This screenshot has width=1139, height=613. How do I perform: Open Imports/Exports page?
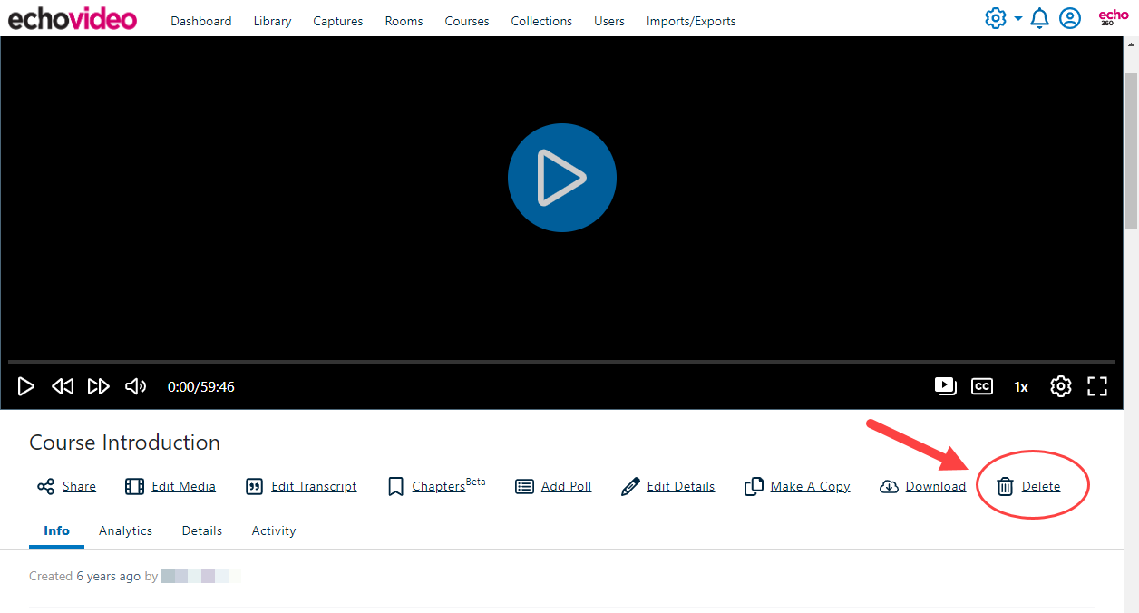coord(691,21)
